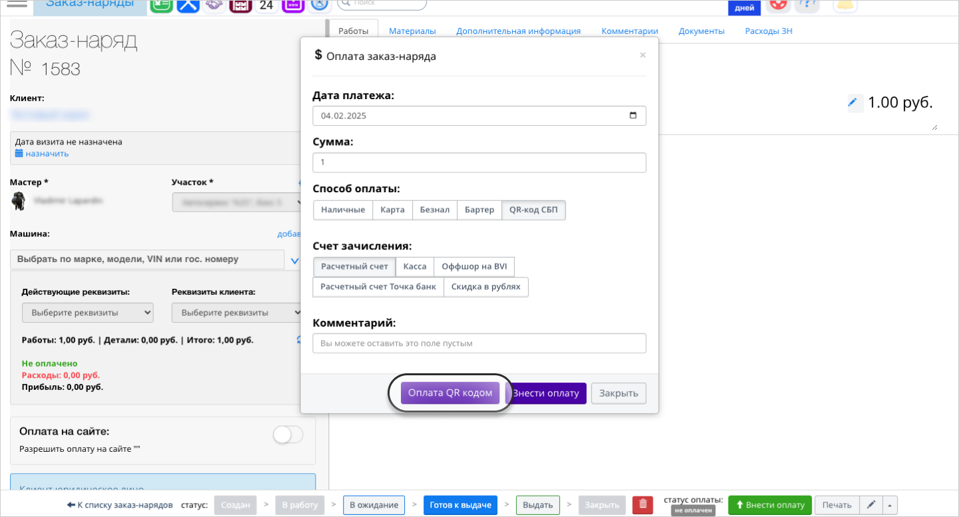Viewport: 959px width, 517px height.
Task: Click the pencil icon next to Печать
Action: click(x=871, y=504)
